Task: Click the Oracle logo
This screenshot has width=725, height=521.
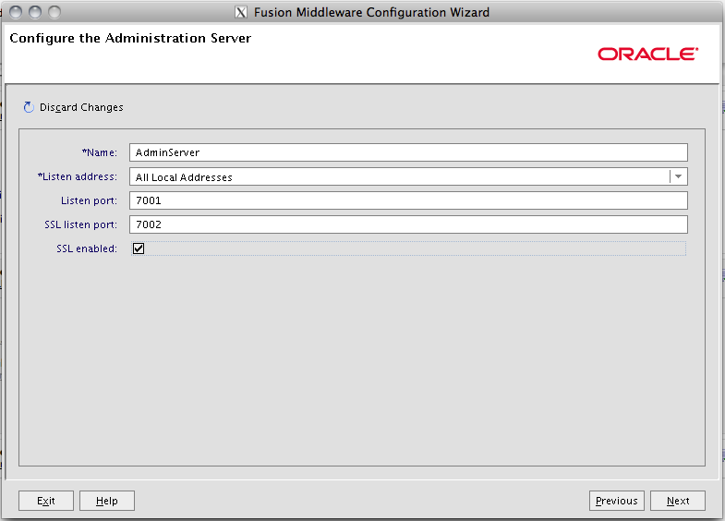Action: click(x=647, y=55)
